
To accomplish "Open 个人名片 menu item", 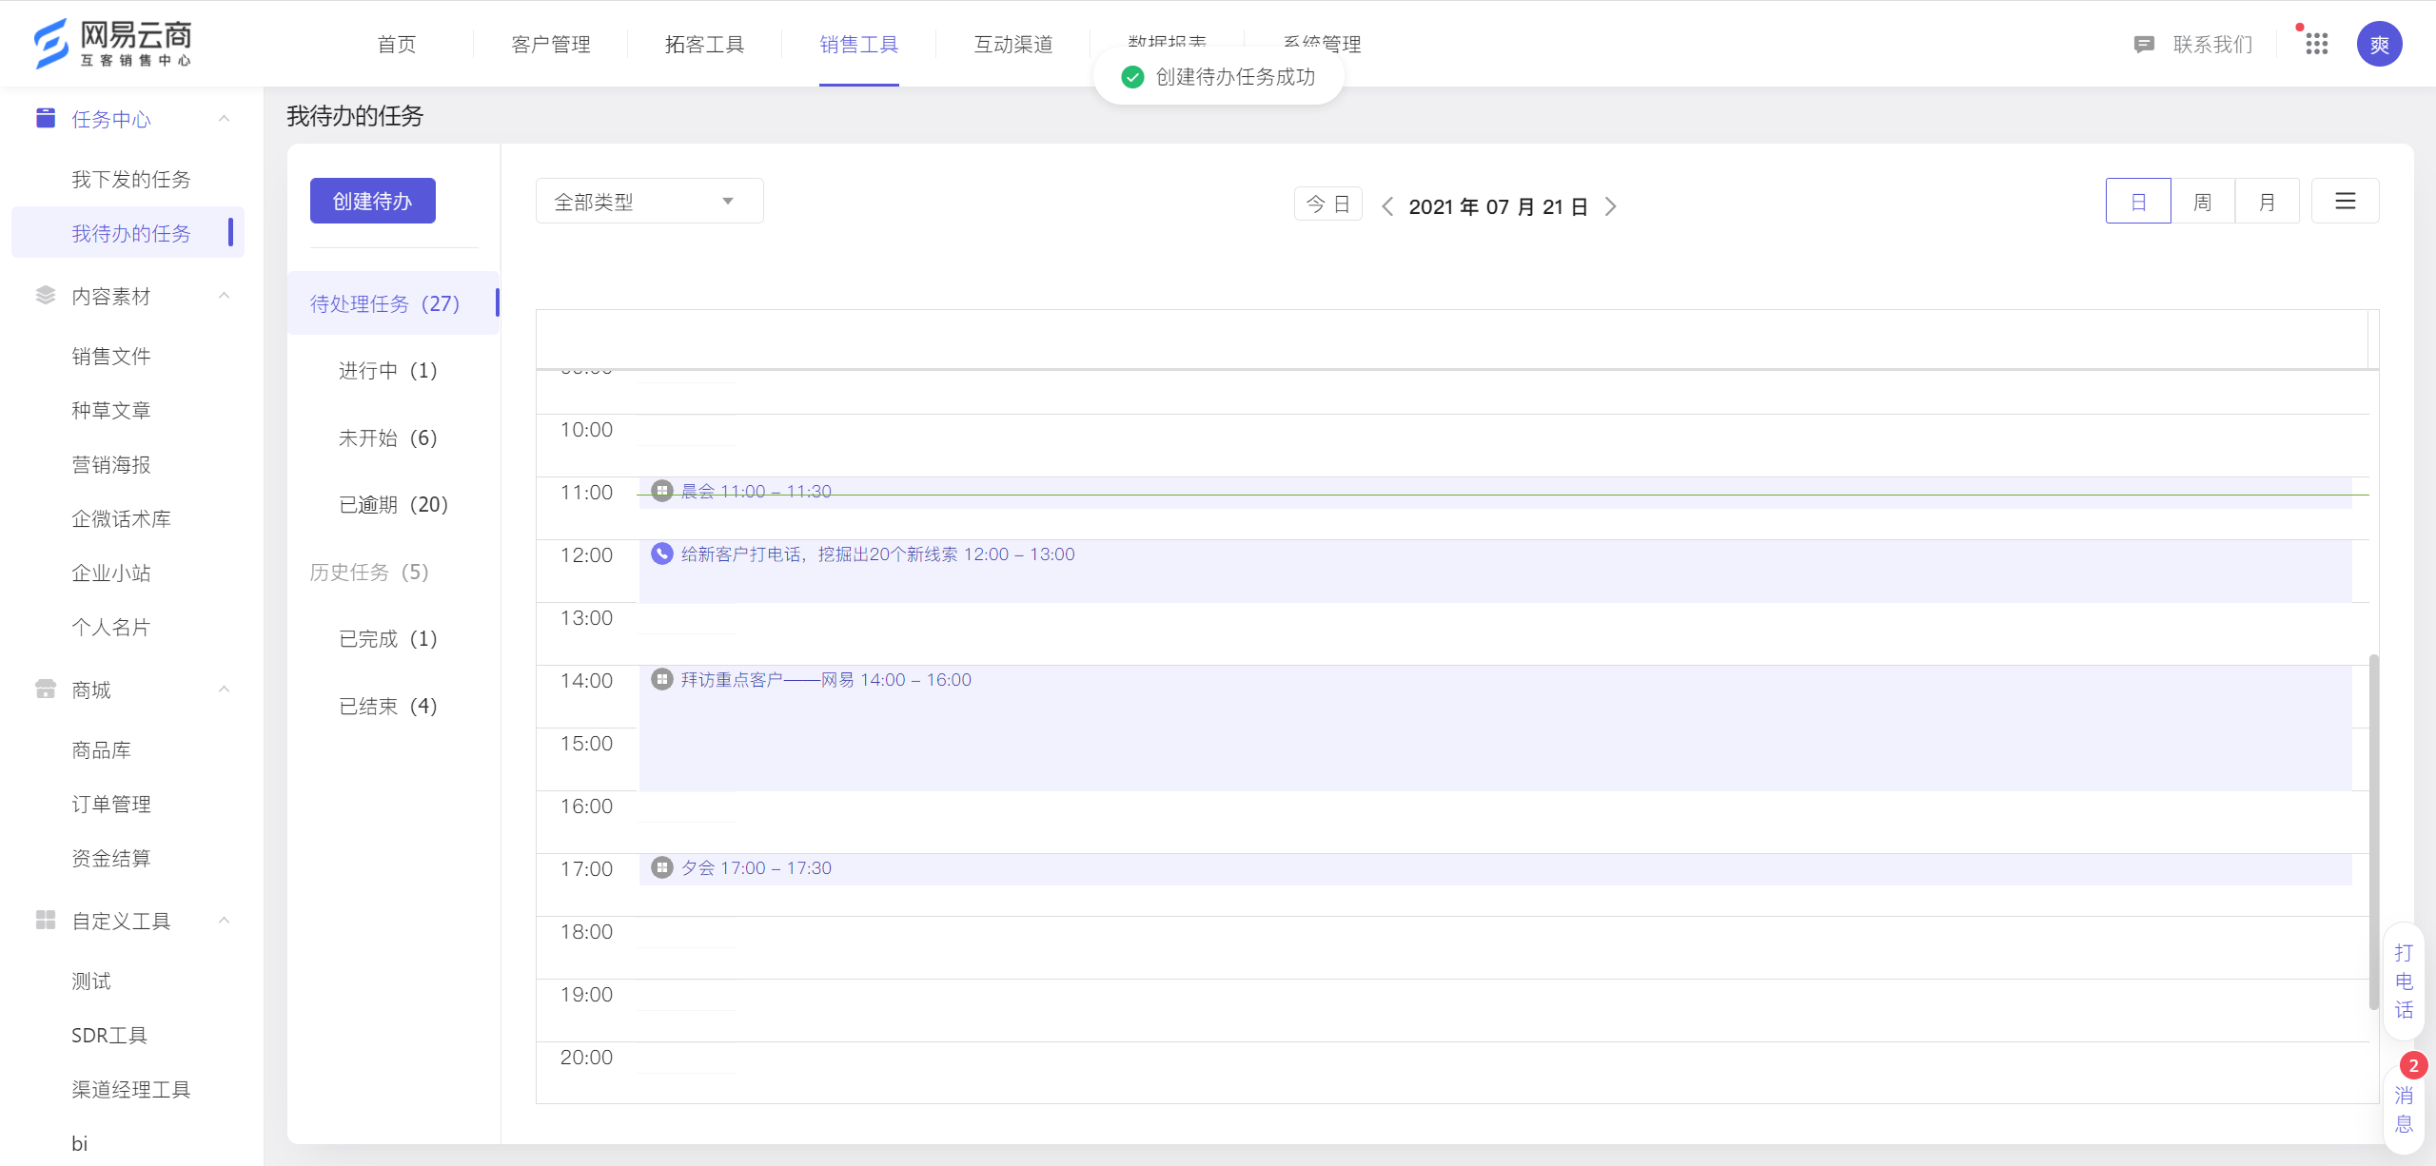I will click(111, 627).
